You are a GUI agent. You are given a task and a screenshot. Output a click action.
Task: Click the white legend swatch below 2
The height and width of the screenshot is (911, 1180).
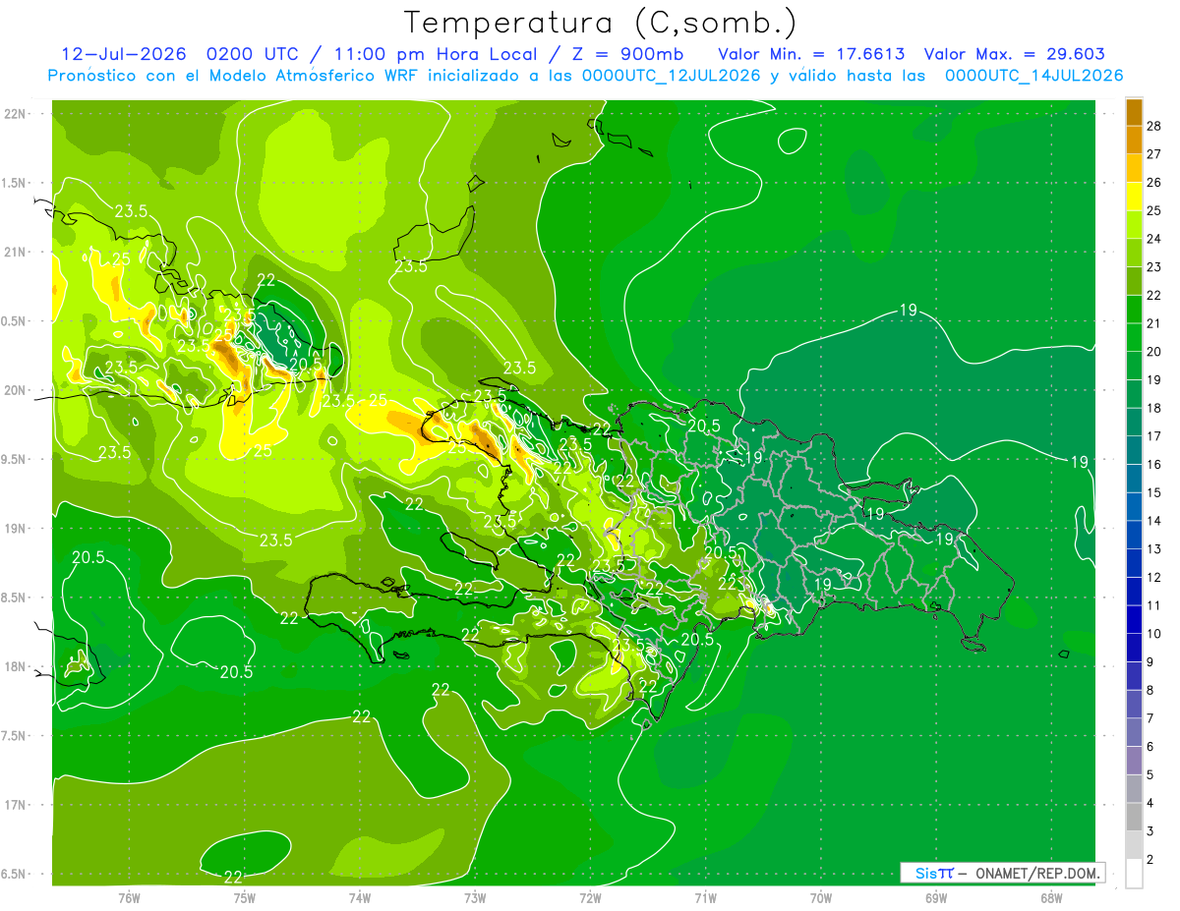(x=1134, y=874)
